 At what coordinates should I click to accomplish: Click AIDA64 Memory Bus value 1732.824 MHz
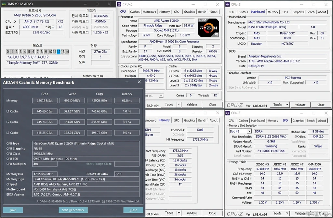pyautogui.click(x=45, y=174)
